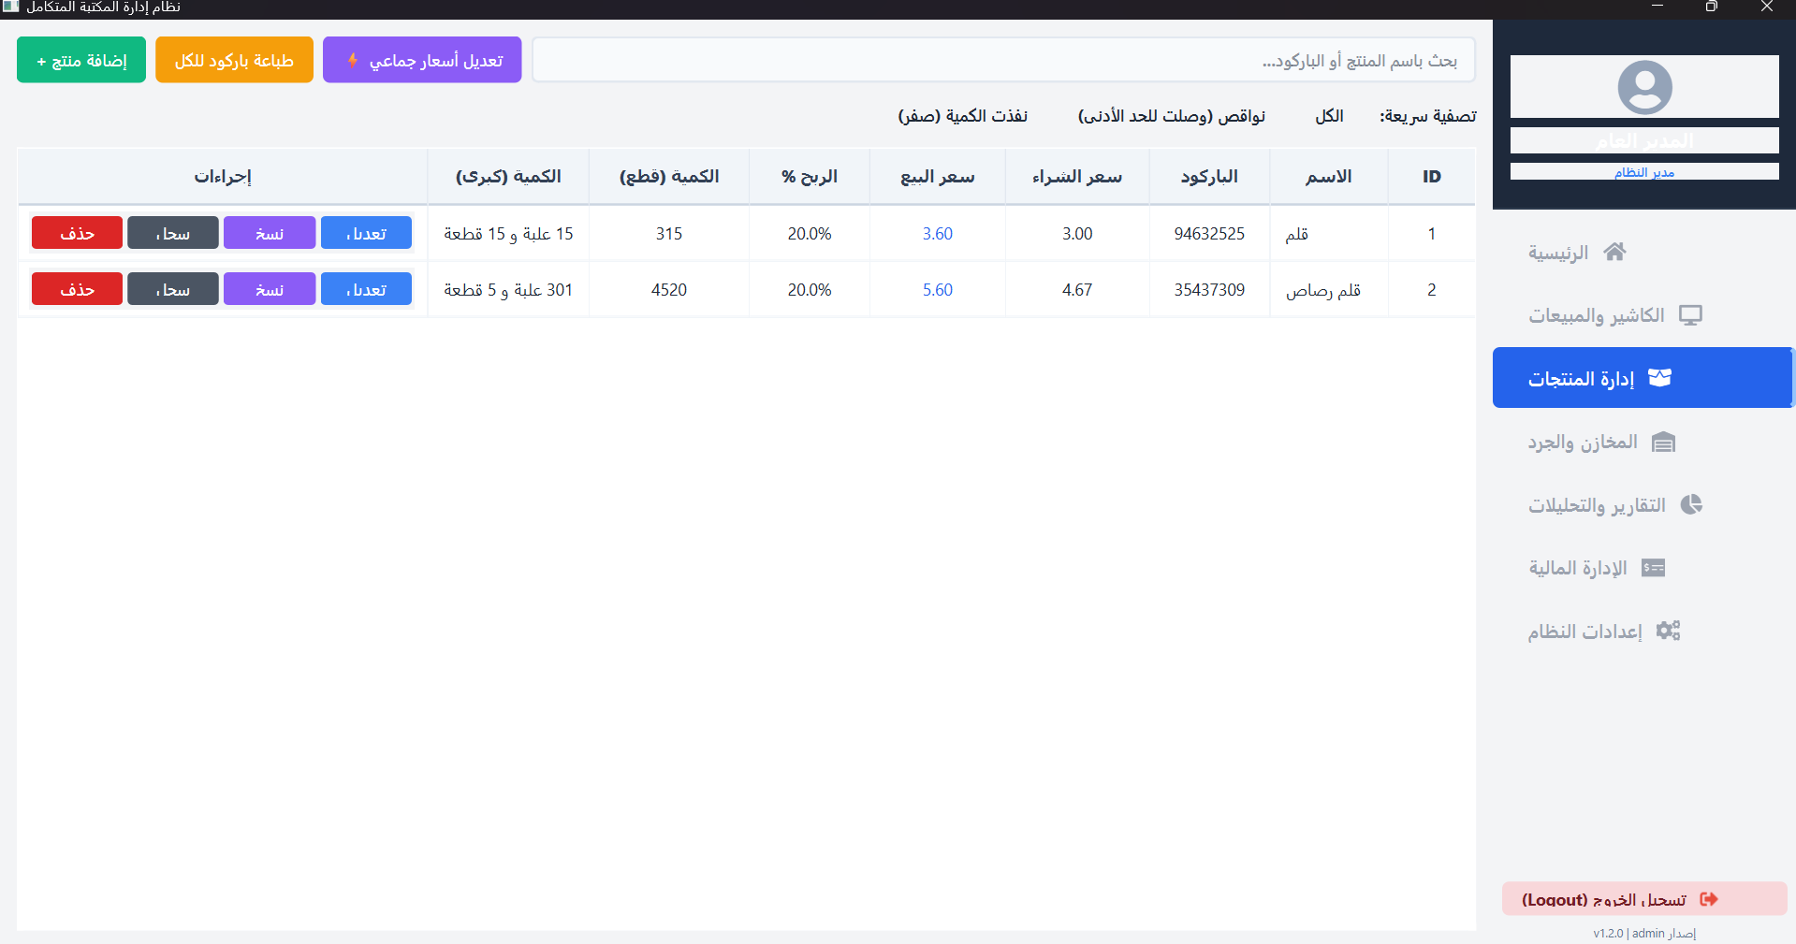The image size is (1796, 944).
Task: Open تعديل أسعار جماعي bulk price edit
Action: (x=422, y=61)
